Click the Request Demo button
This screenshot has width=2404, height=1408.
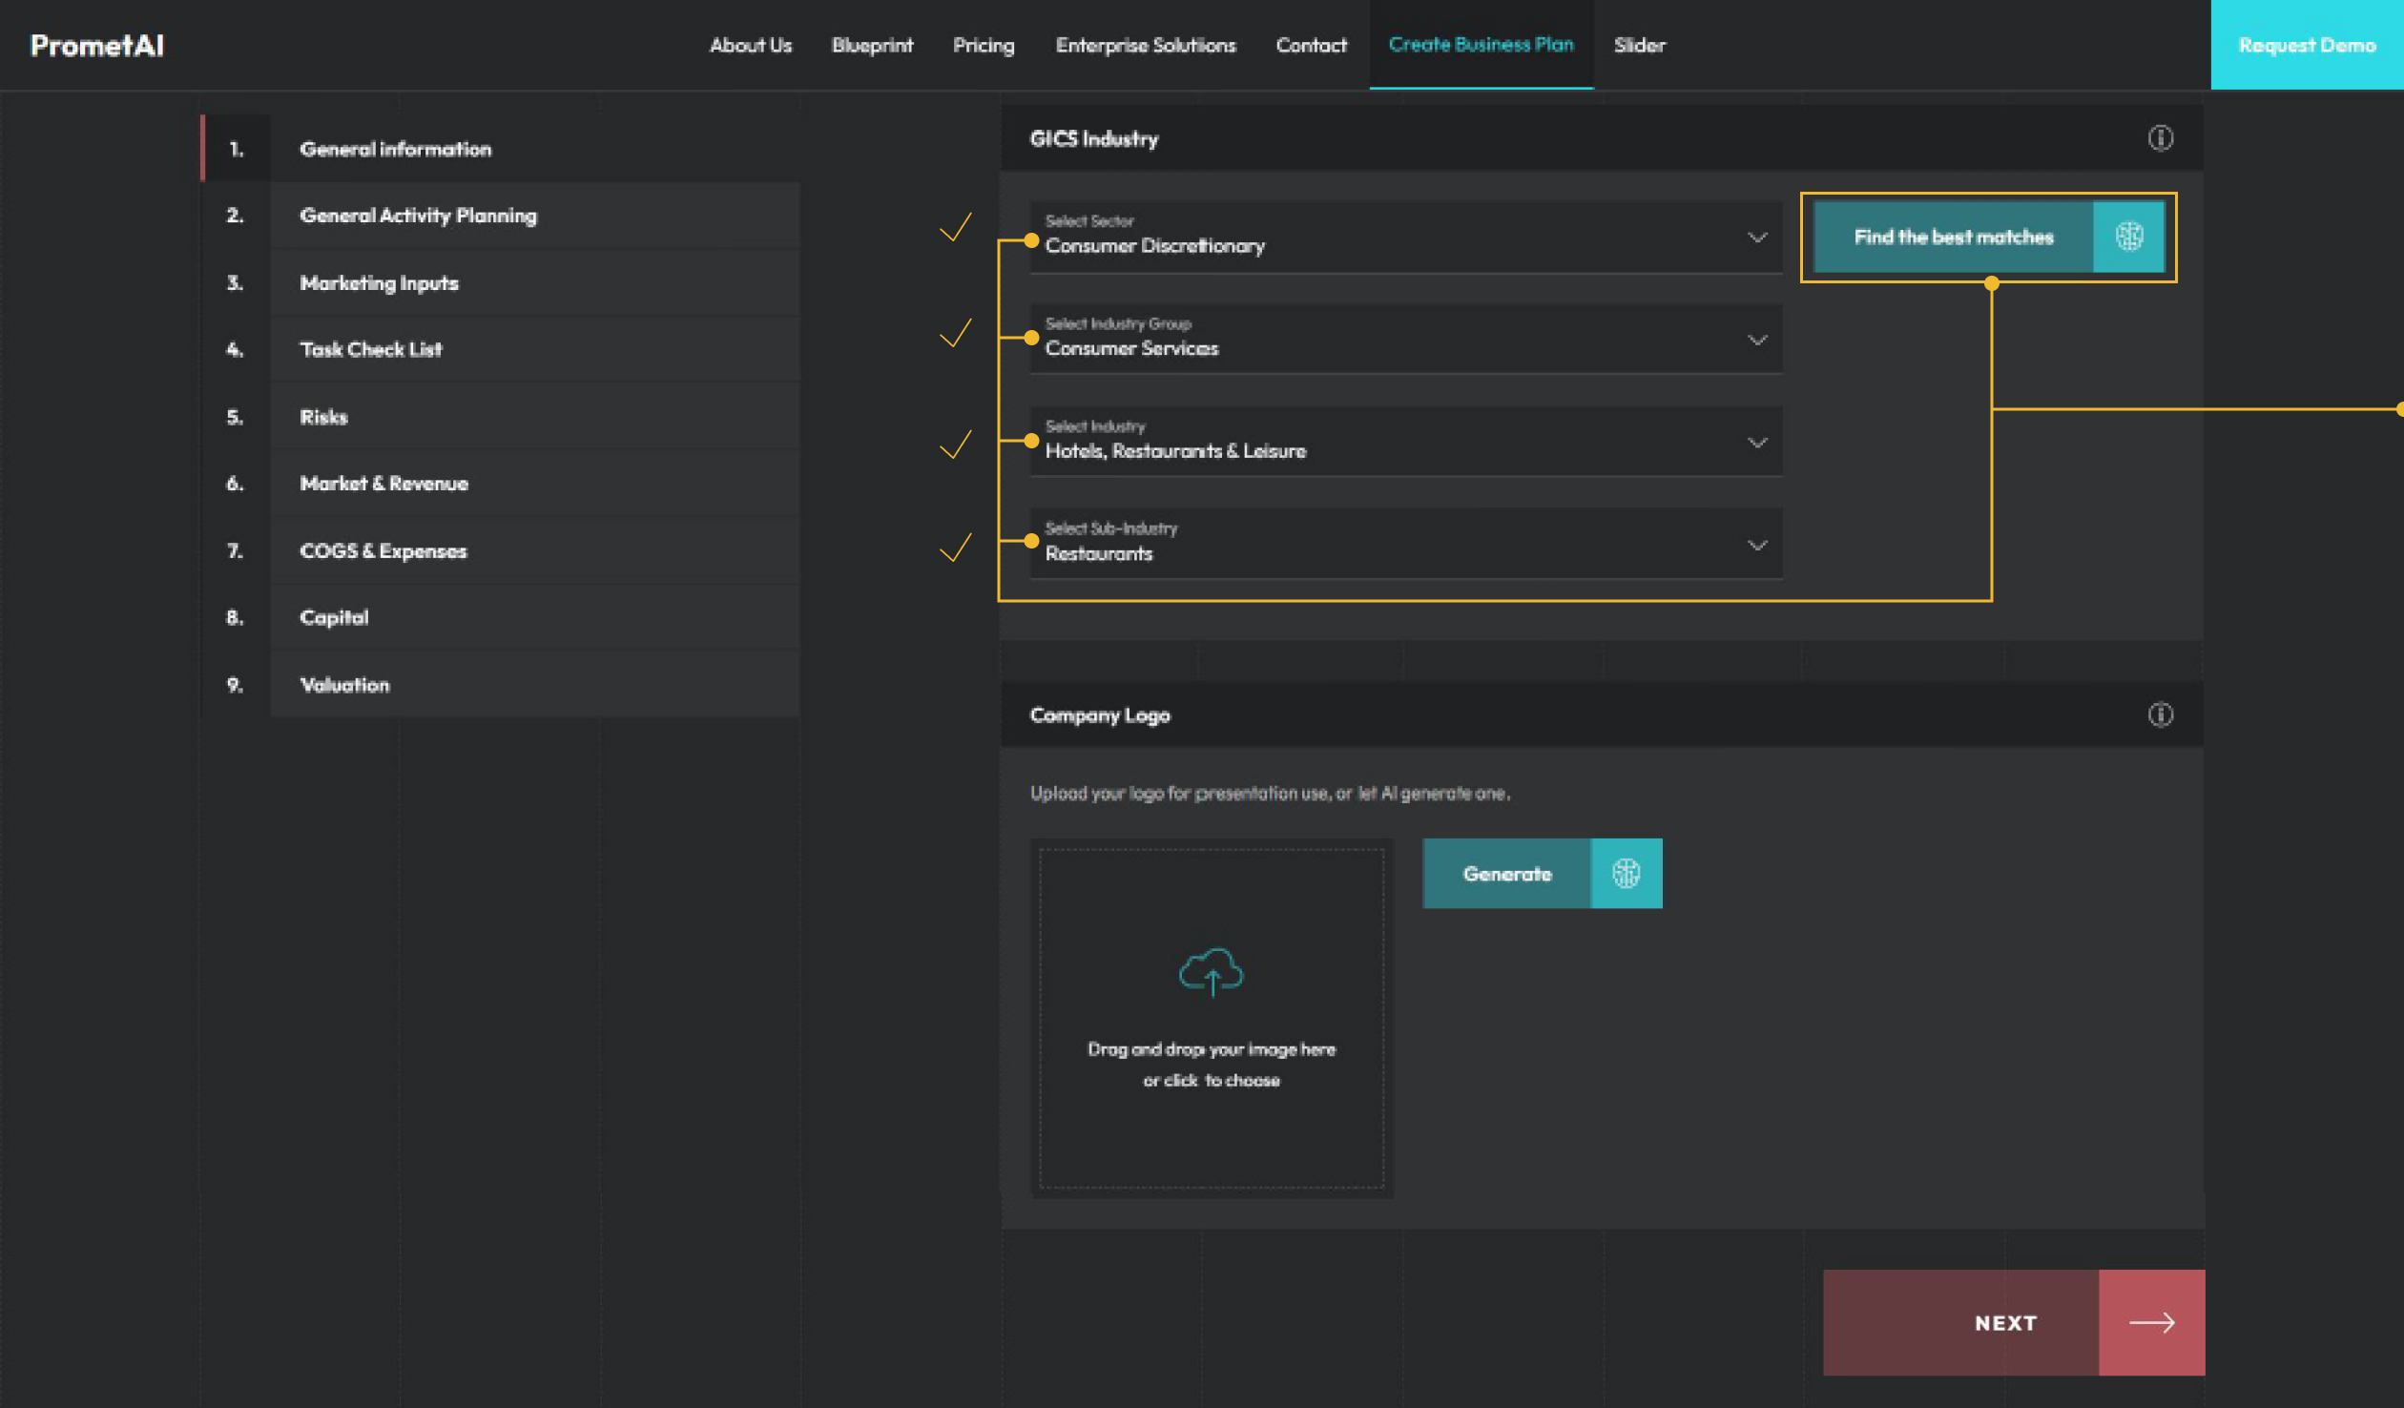[x=2307, y=45]
